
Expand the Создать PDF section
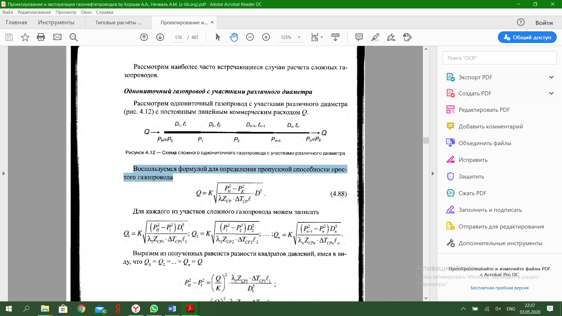click(x=551, y=93)
